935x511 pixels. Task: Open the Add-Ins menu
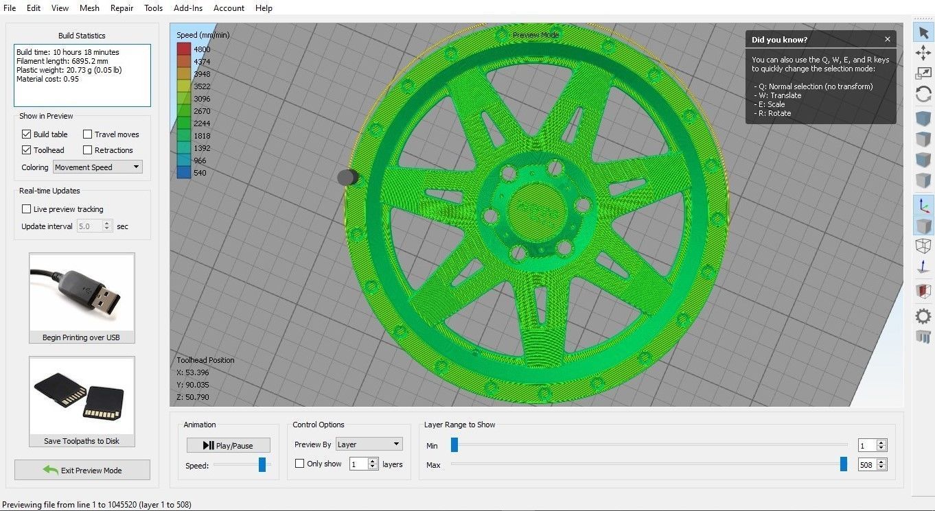point(188,8)
